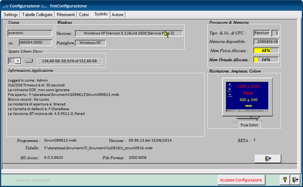Click the program name Strum099613.mdb value
Image resolution: width=303 pixels, height=187 pixels.
(60, 141)
